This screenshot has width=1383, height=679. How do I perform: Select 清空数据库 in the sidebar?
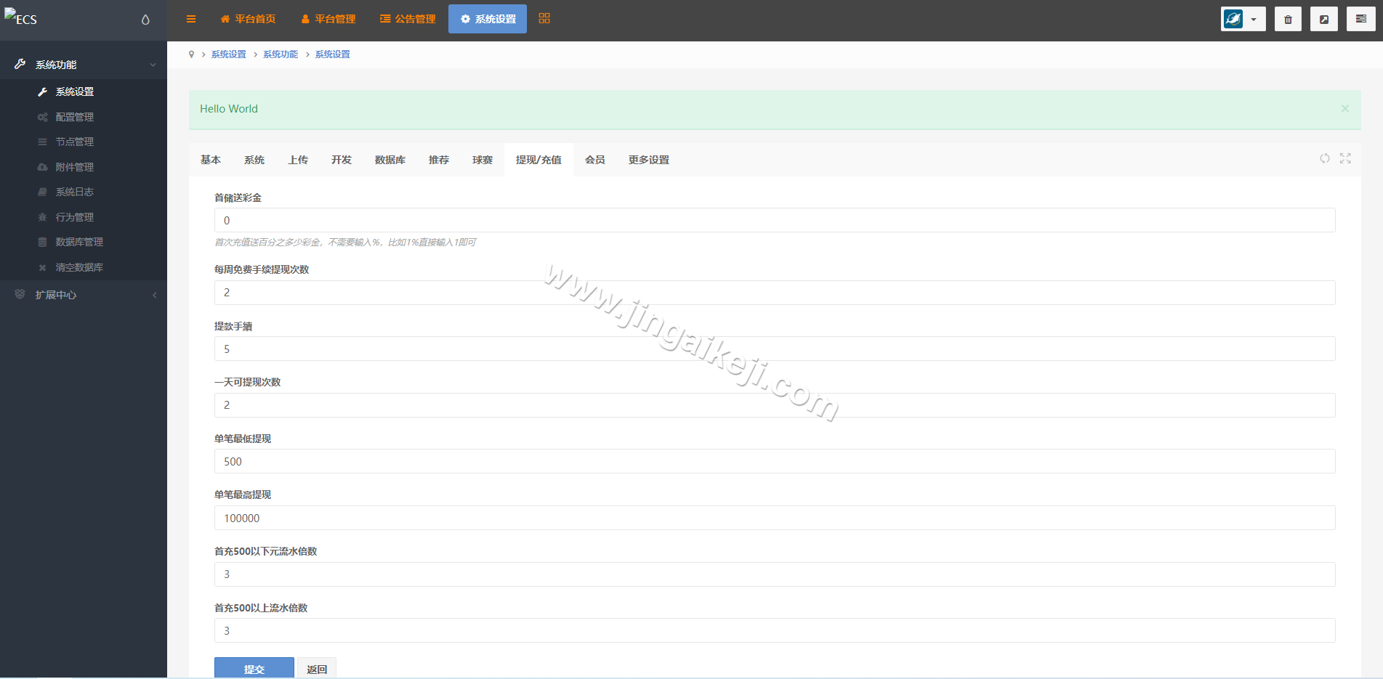click(x=78, y=267)
